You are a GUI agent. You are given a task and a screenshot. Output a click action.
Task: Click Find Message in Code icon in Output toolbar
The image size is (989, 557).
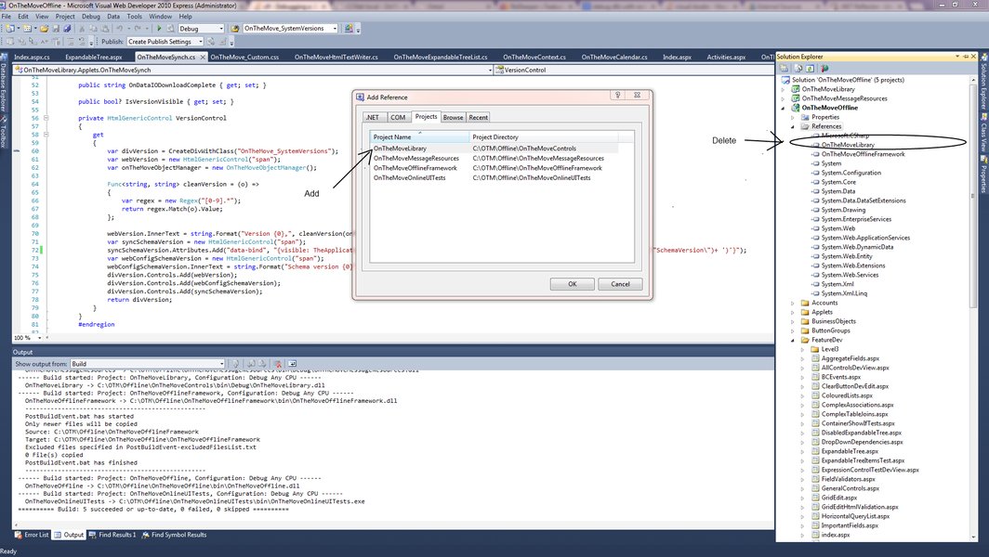pos(236,364)
